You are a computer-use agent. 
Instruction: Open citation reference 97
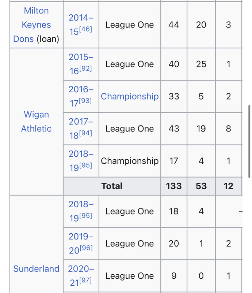point(85,280)
